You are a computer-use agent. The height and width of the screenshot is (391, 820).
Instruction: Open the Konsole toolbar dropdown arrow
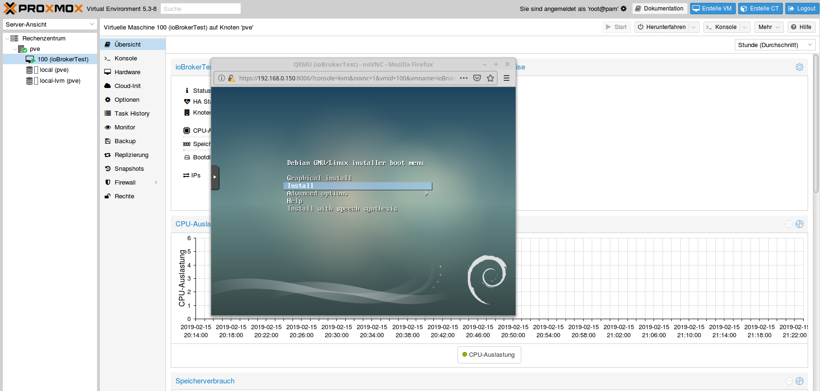(745, 27)
